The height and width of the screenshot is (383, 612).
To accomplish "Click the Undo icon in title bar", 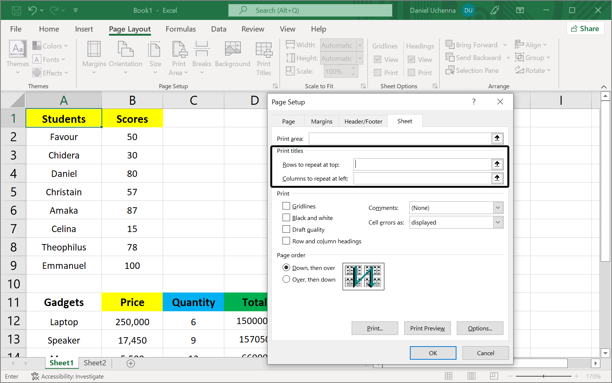I will (32, 11).
